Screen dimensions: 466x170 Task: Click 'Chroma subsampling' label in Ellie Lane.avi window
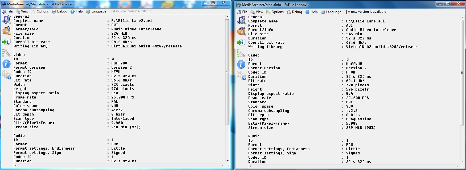[269, 111]
